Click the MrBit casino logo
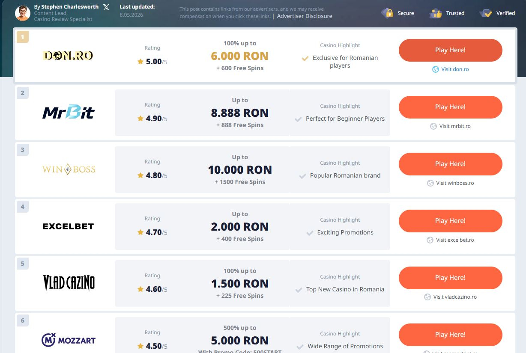This screenshot has width=526, height=353. (x=69, y=113)
